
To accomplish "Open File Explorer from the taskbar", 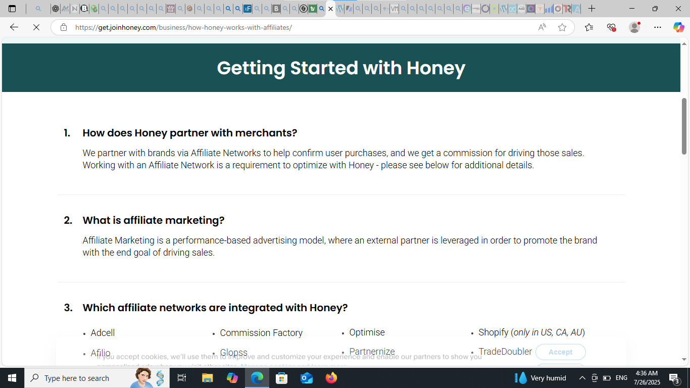I will [x=208, y=378].
